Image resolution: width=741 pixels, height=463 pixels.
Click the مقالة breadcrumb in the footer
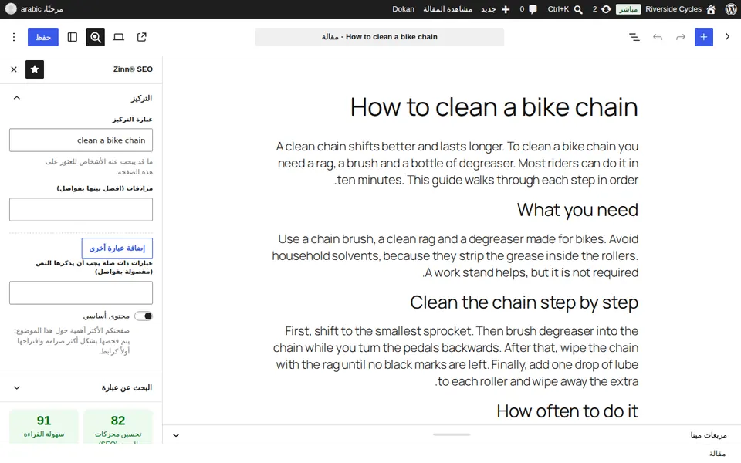pos(717,454)
